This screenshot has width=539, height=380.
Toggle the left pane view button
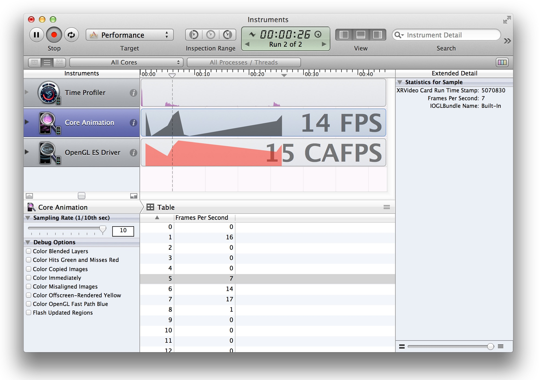click(344, 35)
